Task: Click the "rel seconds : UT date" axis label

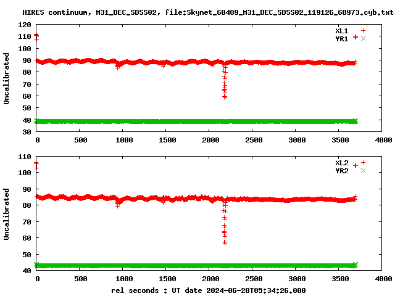Action: (x=209, y=290)
